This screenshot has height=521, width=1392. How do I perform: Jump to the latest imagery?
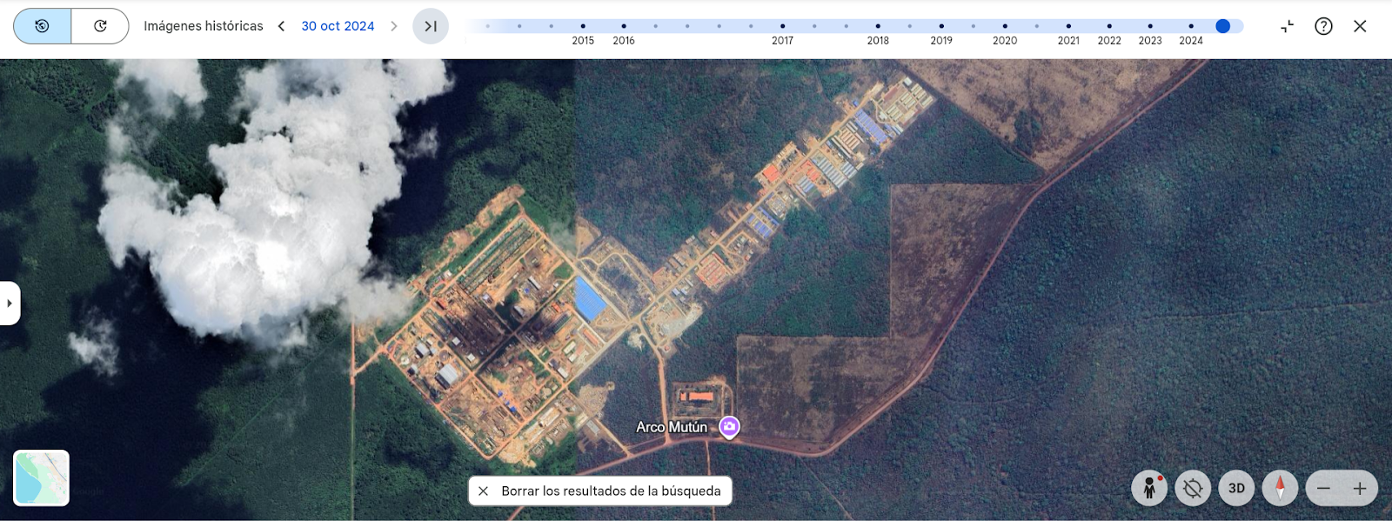point(431,26)
